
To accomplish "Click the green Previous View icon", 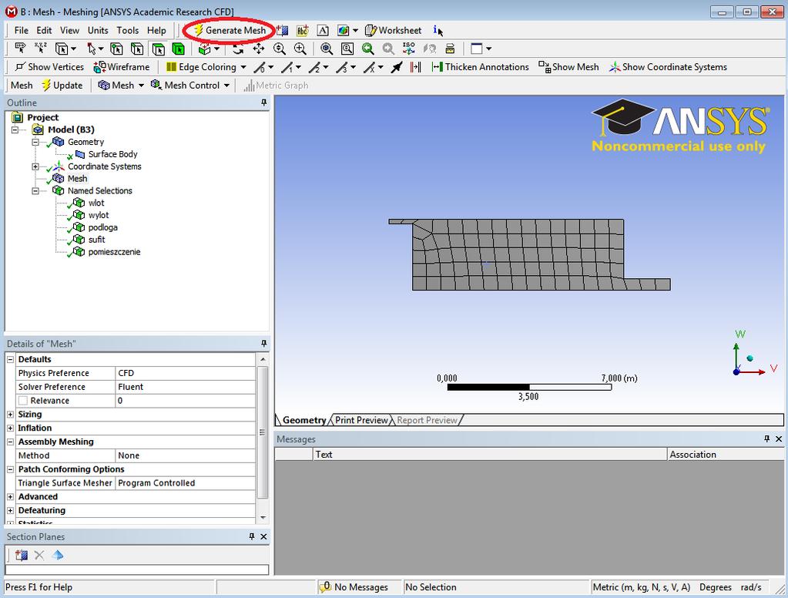I will pos(368,49).
